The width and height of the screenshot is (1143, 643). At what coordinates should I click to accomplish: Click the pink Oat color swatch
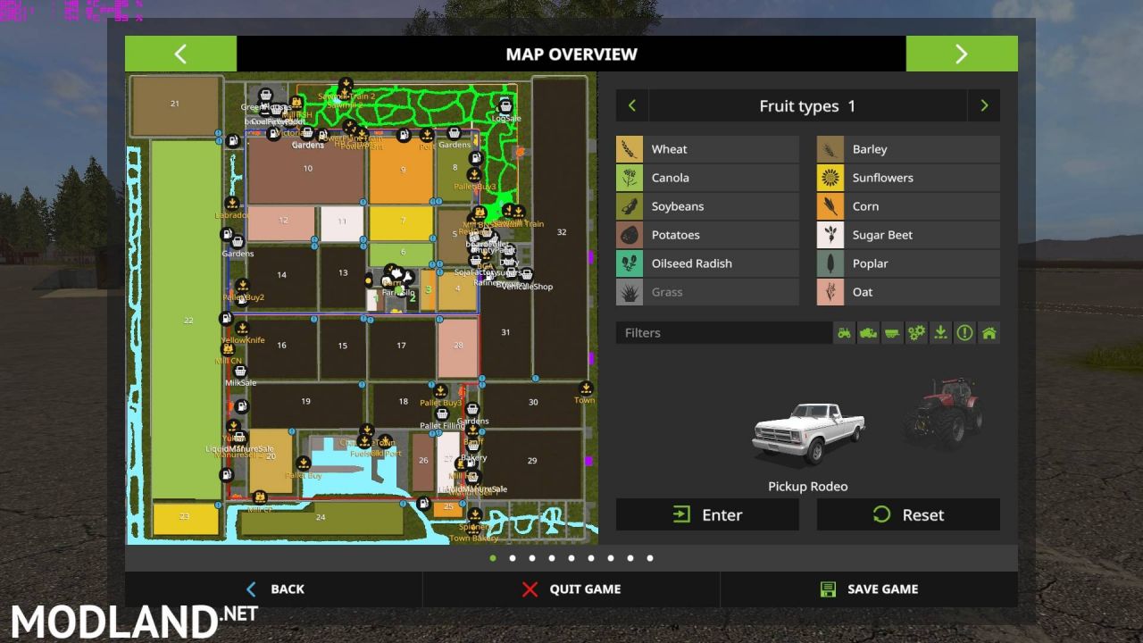pos(830,292)
